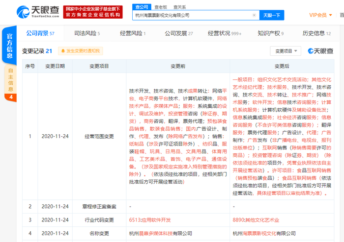344x242 pixels.
Task: Click the red 国家中小企业发展子基金 banner
Action: [93, 12]
